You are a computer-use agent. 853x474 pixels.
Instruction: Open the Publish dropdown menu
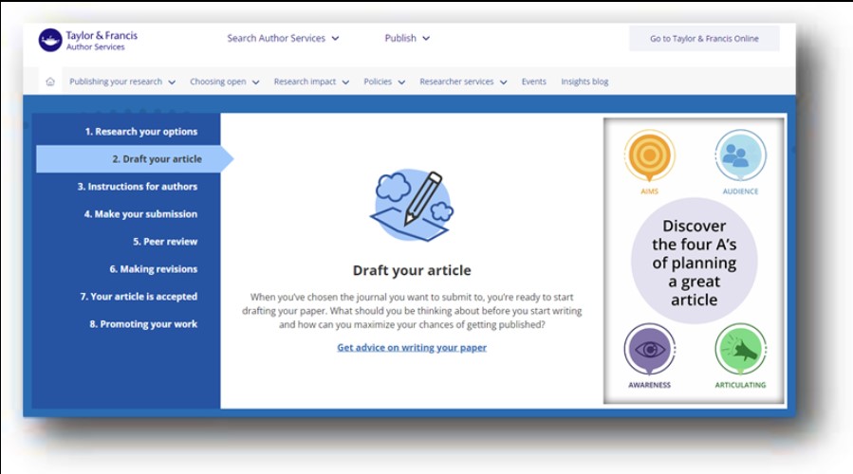(407, 39)
